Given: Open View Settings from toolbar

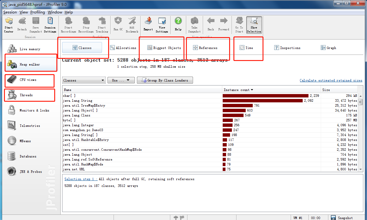Looking at the screenshot, I should 162,25.
